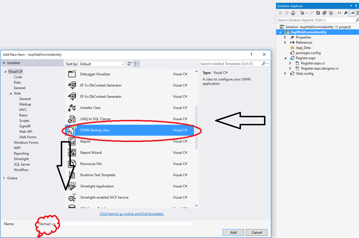Click Add button in dialog

coord(233,232)
